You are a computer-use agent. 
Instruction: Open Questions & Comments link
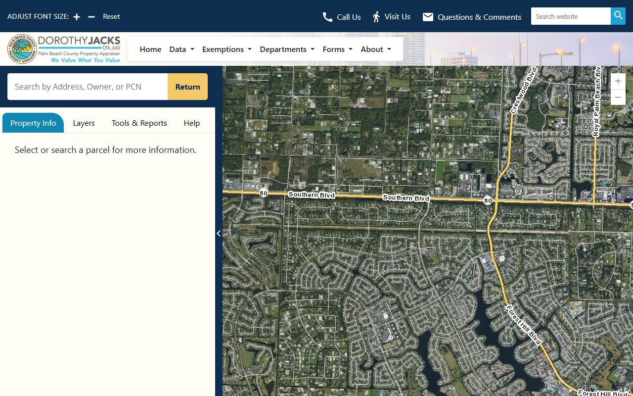pos(479,17)
